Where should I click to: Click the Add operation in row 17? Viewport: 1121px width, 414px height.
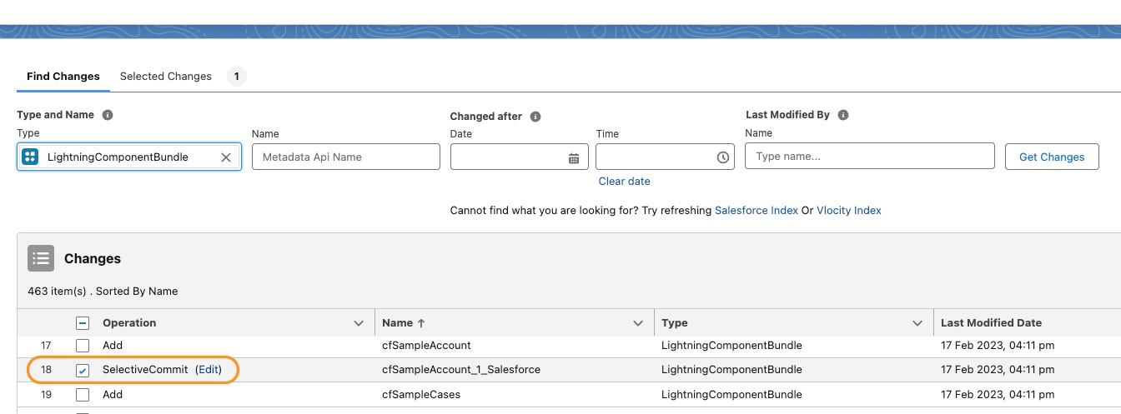[113, 345]
